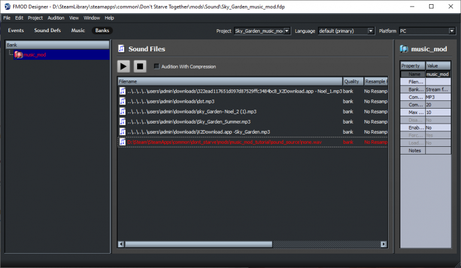Sort by Resample column header
This screenshot has height=268, width=461.
pos(376,82)
